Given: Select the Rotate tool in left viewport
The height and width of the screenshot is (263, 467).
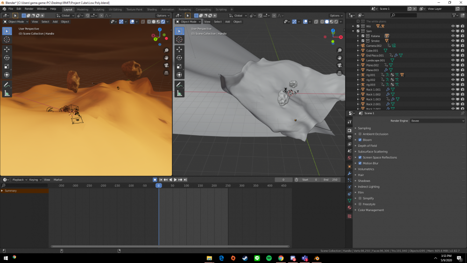Looking at the screenshot, I should click(x=7, y=58).
